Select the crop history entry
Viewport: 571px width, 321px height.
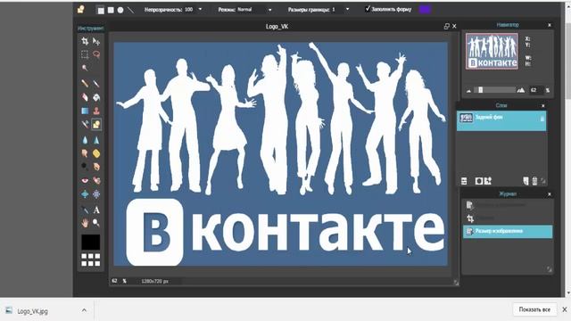click(508, 218)
